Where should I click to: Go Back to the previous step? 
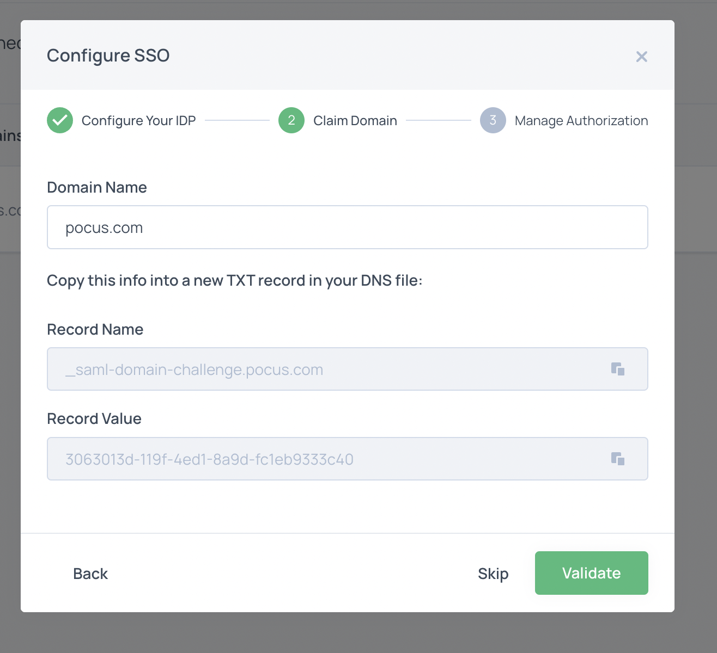pyautogui.click(x=90, y=574)
